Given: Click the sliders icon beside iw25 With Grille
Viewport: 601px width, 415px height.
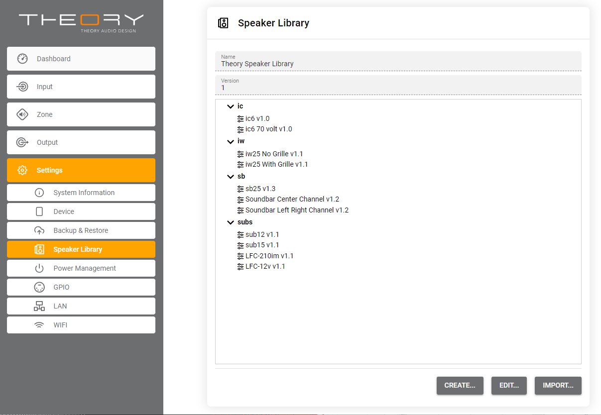Looking at the screenshot, I should tap(241, 165).
